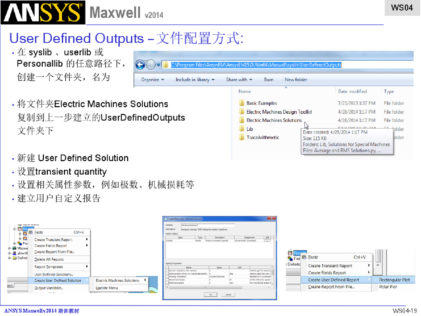Image resolution: width=421 pixels, height=316 pixels.
Task: Click the Explorer Forward arrow button
Action: [x=151, y=65]
